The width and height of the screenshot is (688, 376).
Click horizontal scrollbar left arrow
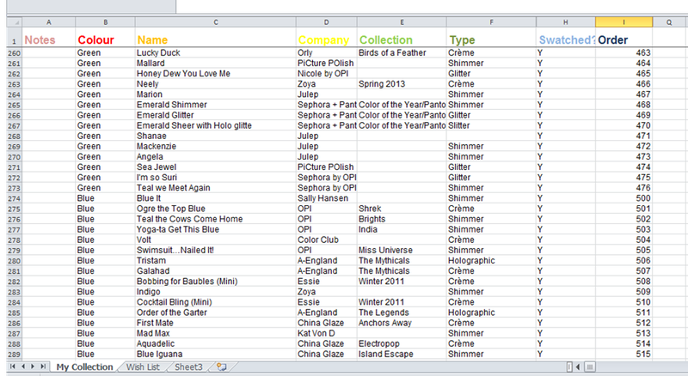coord(578,367)
